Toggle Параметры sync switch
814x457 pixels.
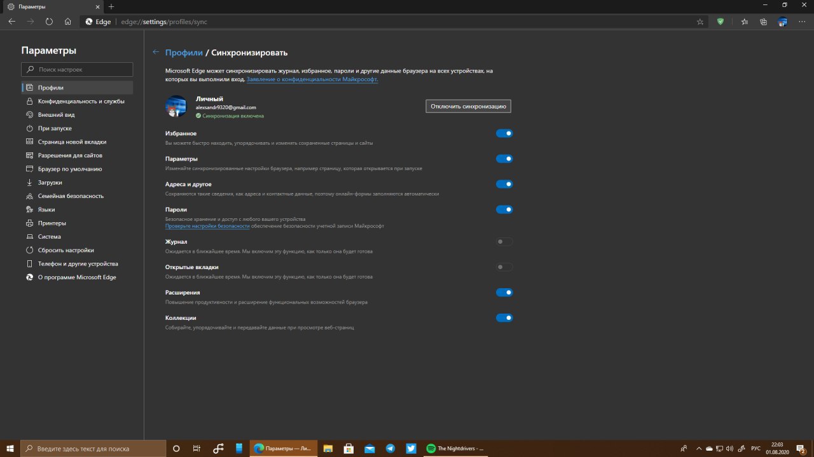504,159
